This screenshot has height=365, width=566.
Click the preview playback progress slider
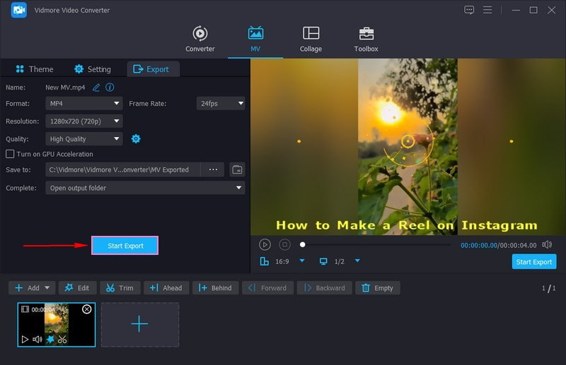tap(375, 245)
